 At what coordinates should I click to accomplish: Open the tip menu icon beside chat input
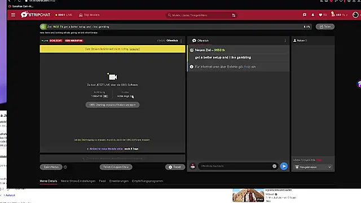pyautogui.click(x=193, y=166)
